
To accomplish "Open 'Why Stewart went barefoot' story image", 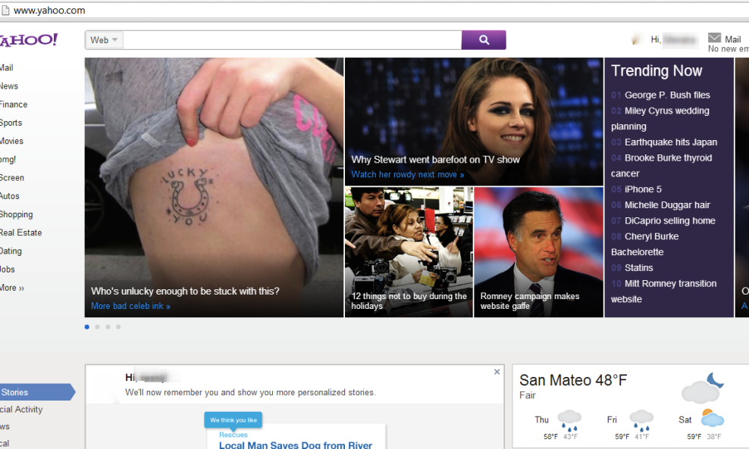I will 474,122.
